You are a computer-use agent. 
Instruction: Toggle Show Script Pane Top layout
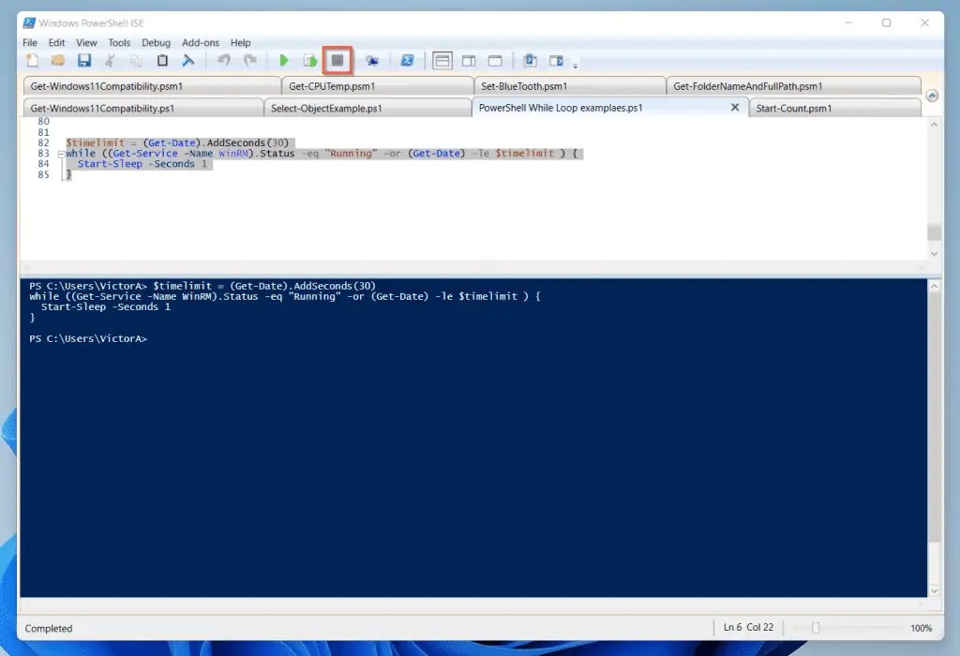coord(442,60)
